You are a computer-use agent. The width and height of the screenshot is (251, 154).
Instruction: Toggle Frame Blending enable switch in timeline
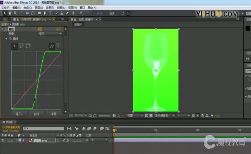(x=89, y=129)
